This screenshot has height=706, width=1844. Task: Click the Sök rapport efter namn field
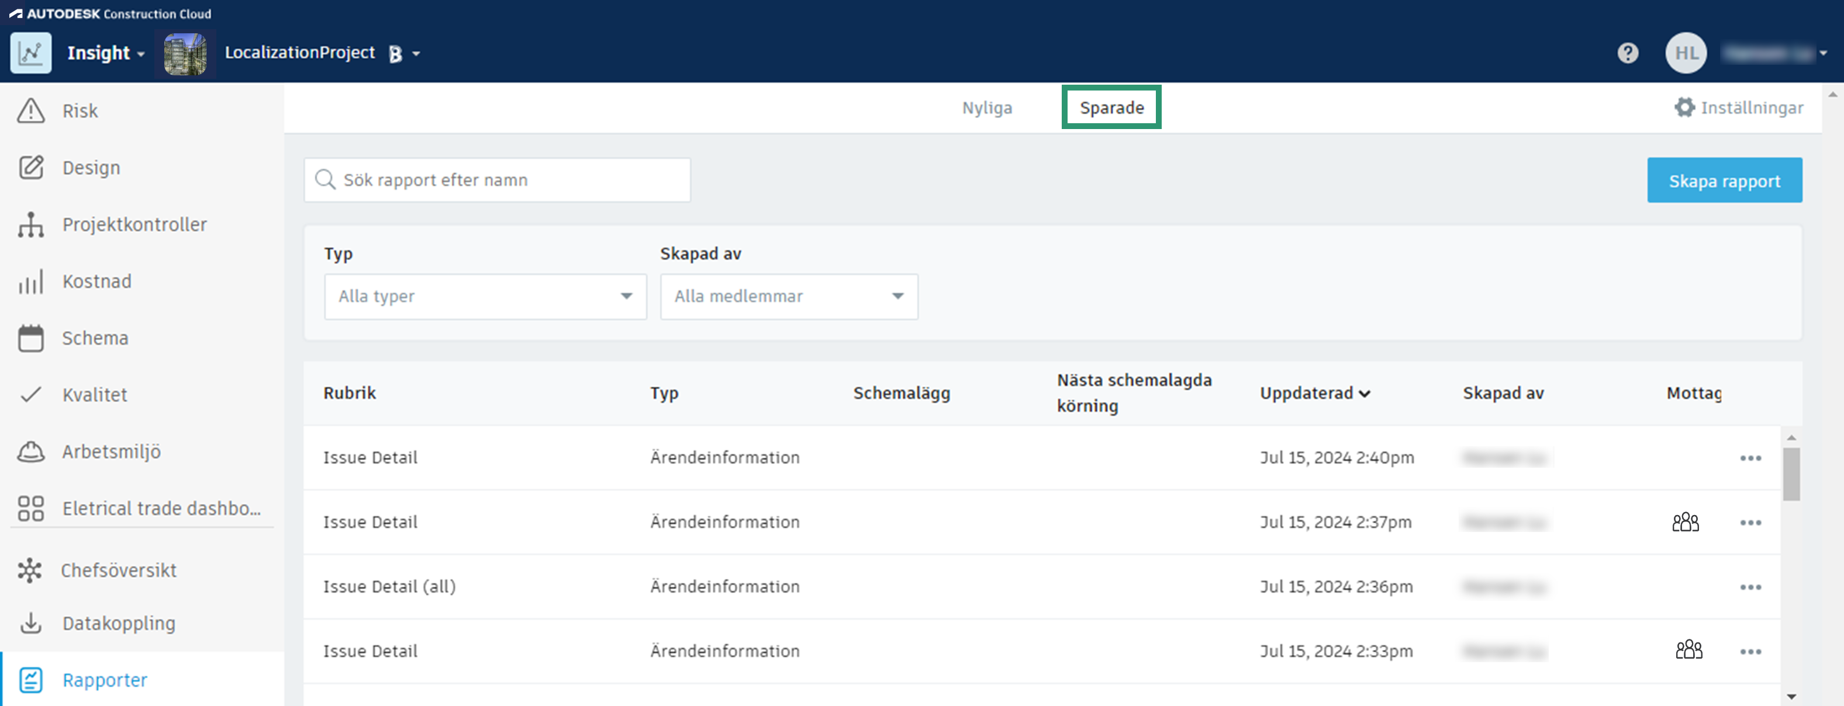coord(498,180)
